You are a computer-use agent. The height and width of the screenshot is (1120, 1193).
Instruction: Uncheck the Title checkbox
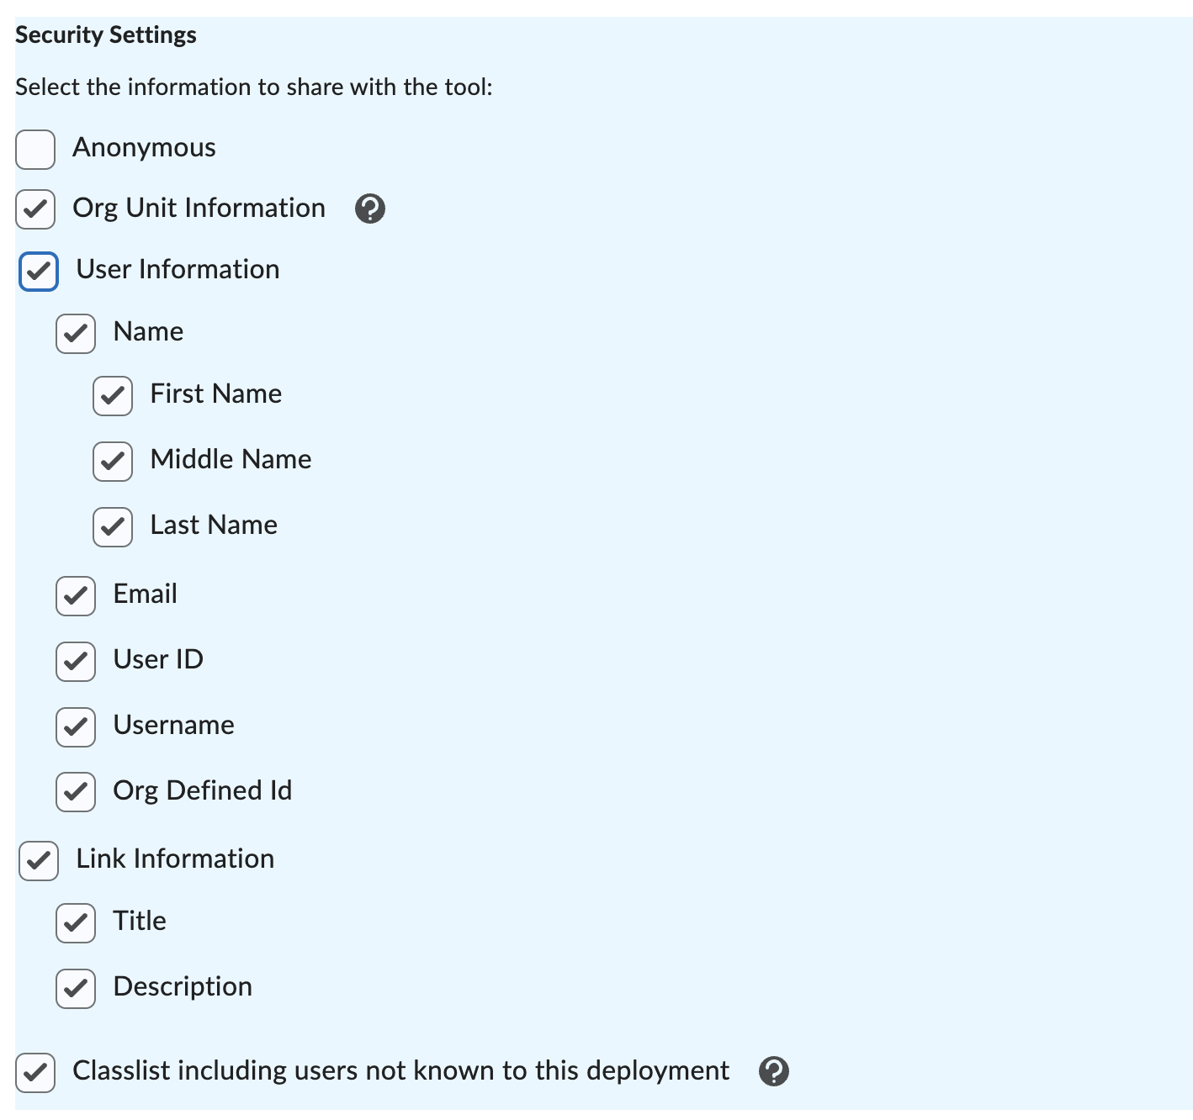[76, 923]
